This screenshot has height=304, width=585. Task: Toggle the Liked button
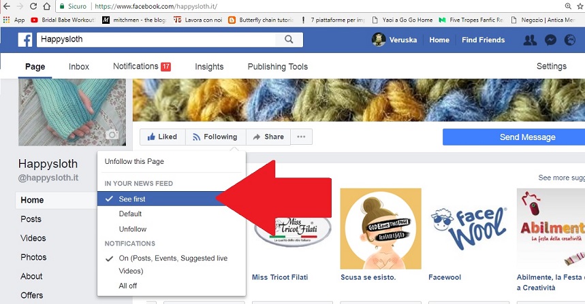tap(162, 137)
